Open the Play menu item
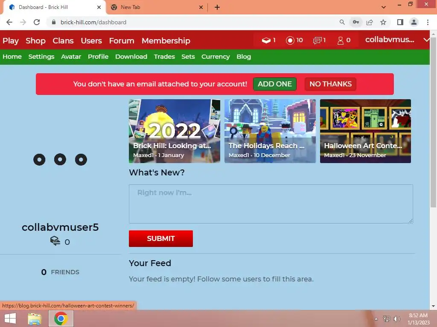 pos(11,40)
